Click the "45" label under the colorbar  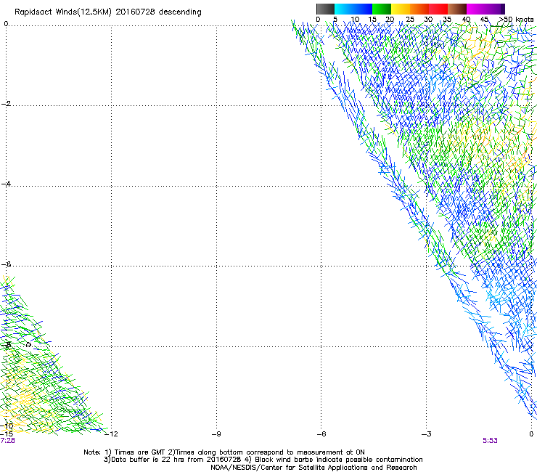484,20
